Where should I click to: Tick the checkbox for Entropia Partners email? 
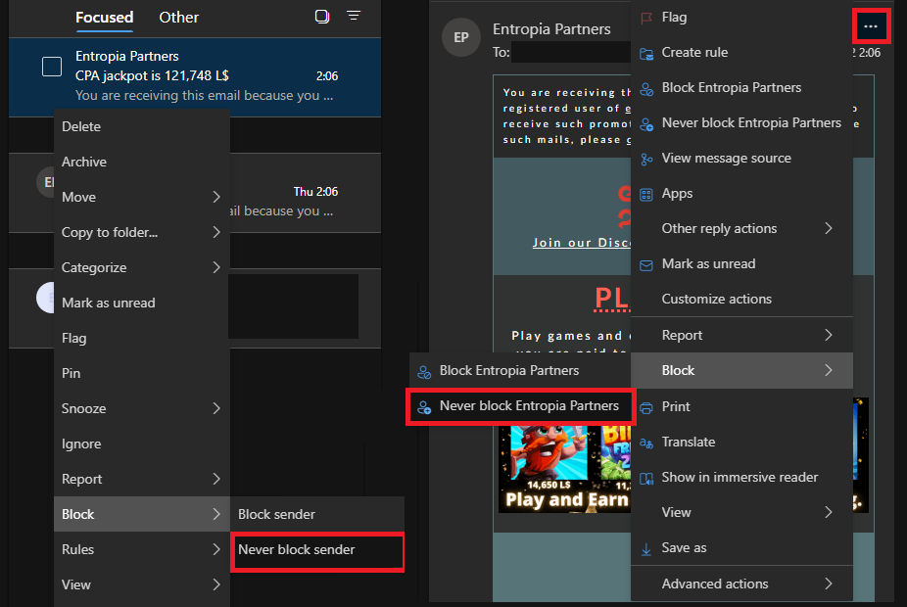click(x=52, y=67)
